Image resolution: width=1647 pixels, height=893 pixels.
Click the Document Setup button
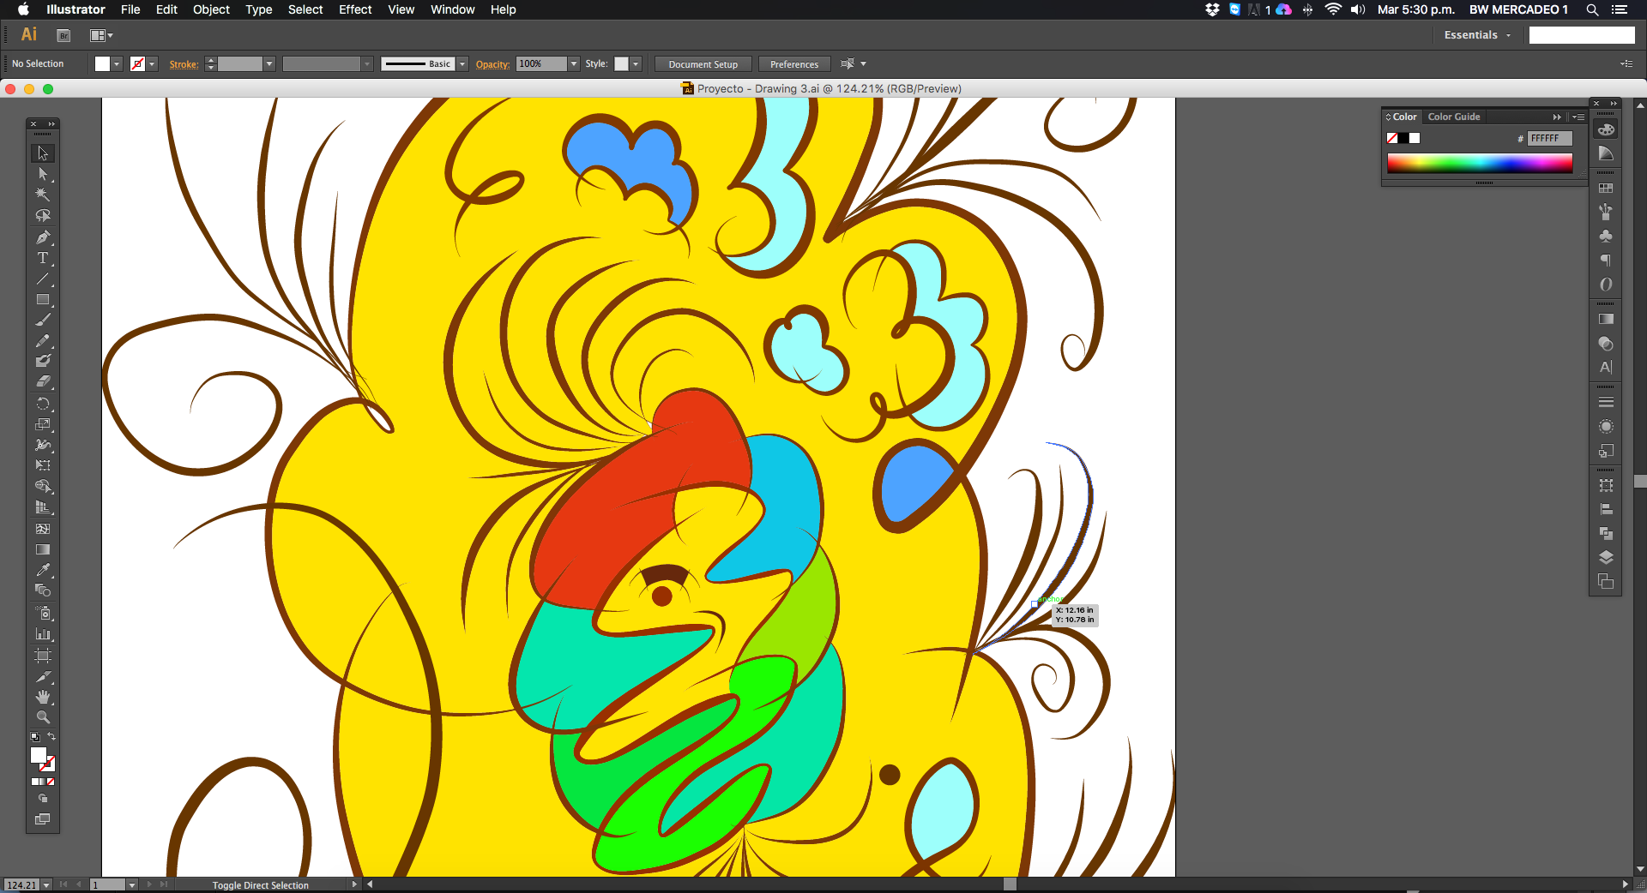coord(703,64)
